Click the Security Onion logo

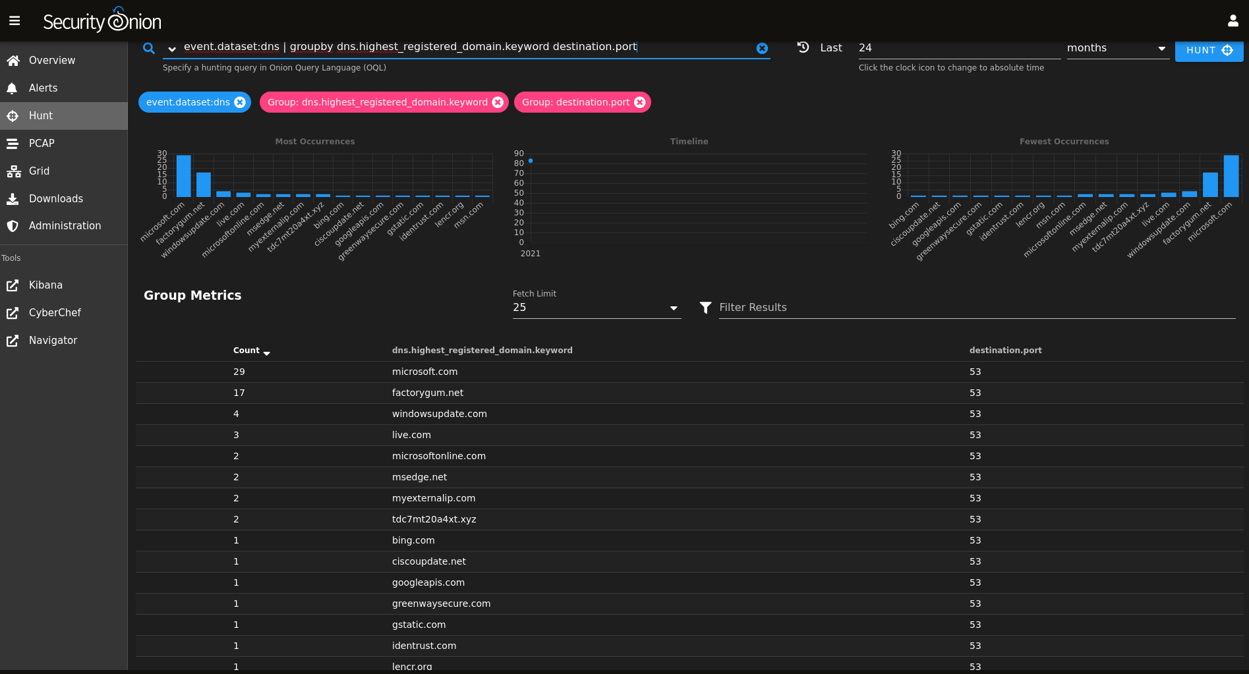(x=102, y=20)
